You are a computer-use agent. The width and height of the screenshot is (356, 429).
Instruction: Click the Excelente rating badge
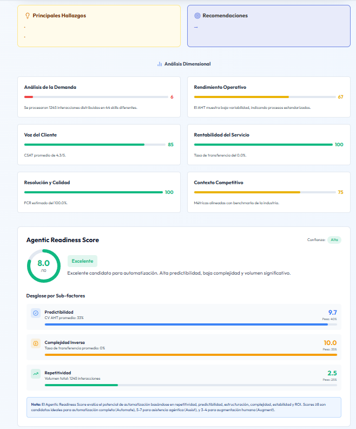pyautogui.click(x=82, y=261)
